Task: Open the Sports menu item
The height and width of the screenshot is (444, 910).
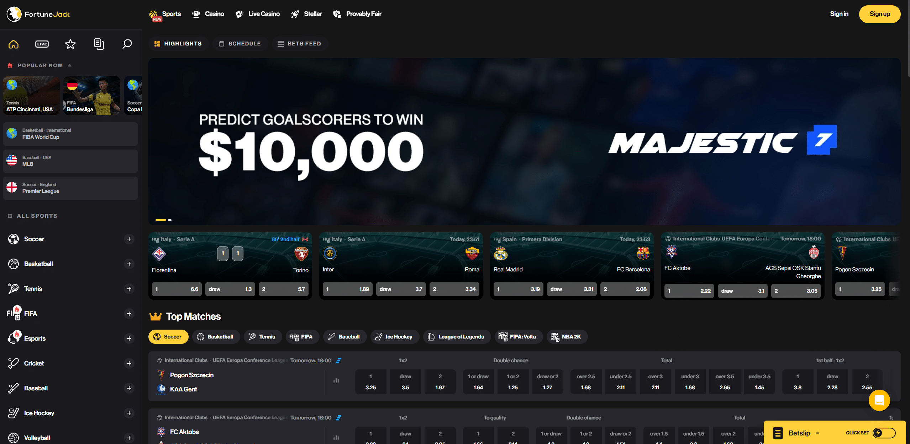Action: (x=165, y=14)
